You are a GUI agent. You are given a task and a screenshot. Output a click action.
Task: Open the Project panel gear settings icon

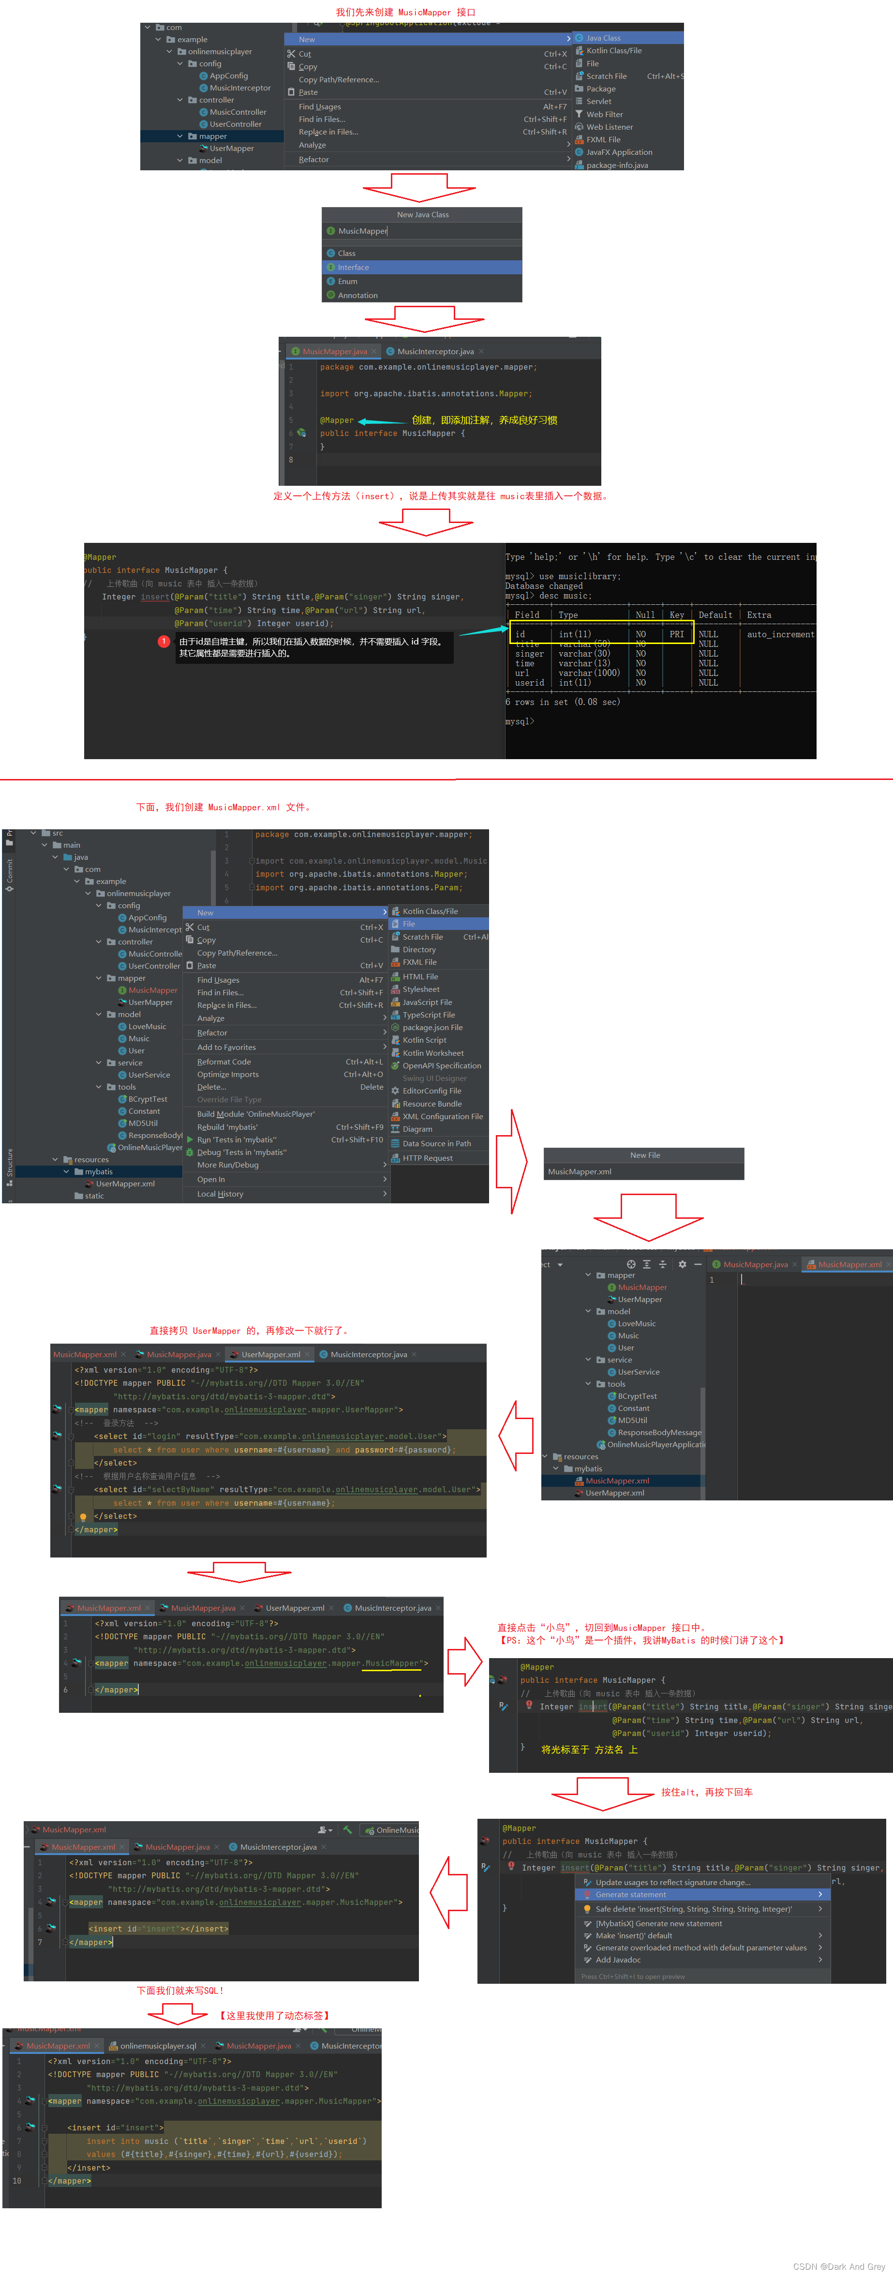coord(682,1264)
